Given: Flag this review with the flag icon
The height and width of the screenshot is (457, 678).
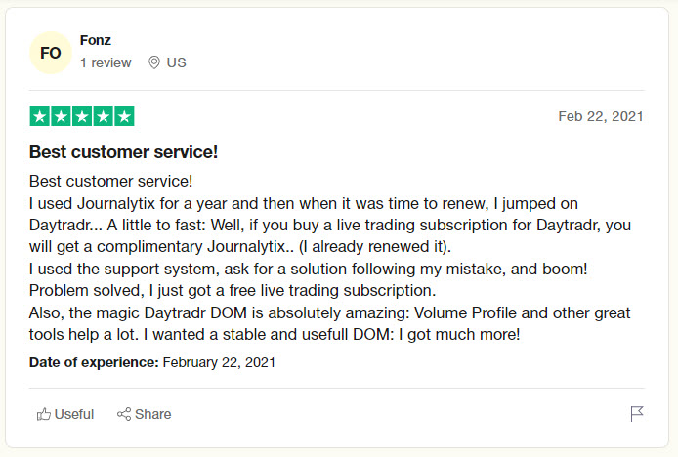Looking at the screenshot, I should tap(637, 414).
